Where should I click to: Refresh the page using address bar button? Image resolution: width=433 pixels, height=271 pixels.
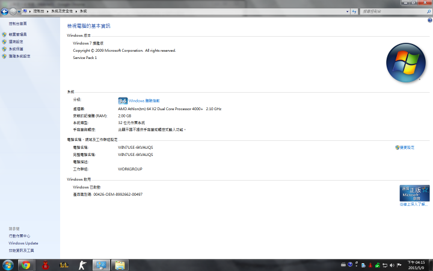click(354, 11)
